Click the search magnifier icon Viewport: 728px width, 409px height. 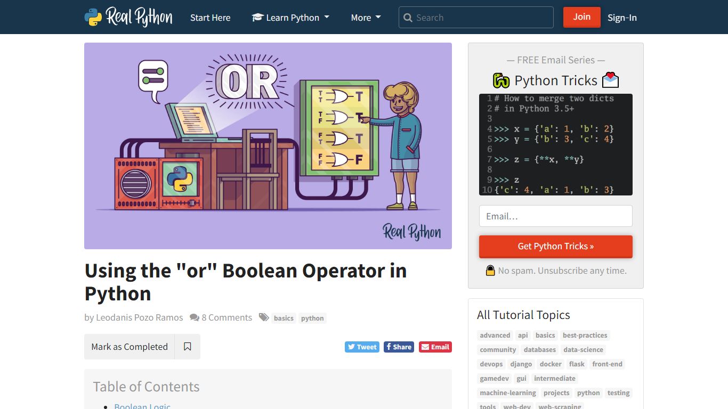[408, 18]
